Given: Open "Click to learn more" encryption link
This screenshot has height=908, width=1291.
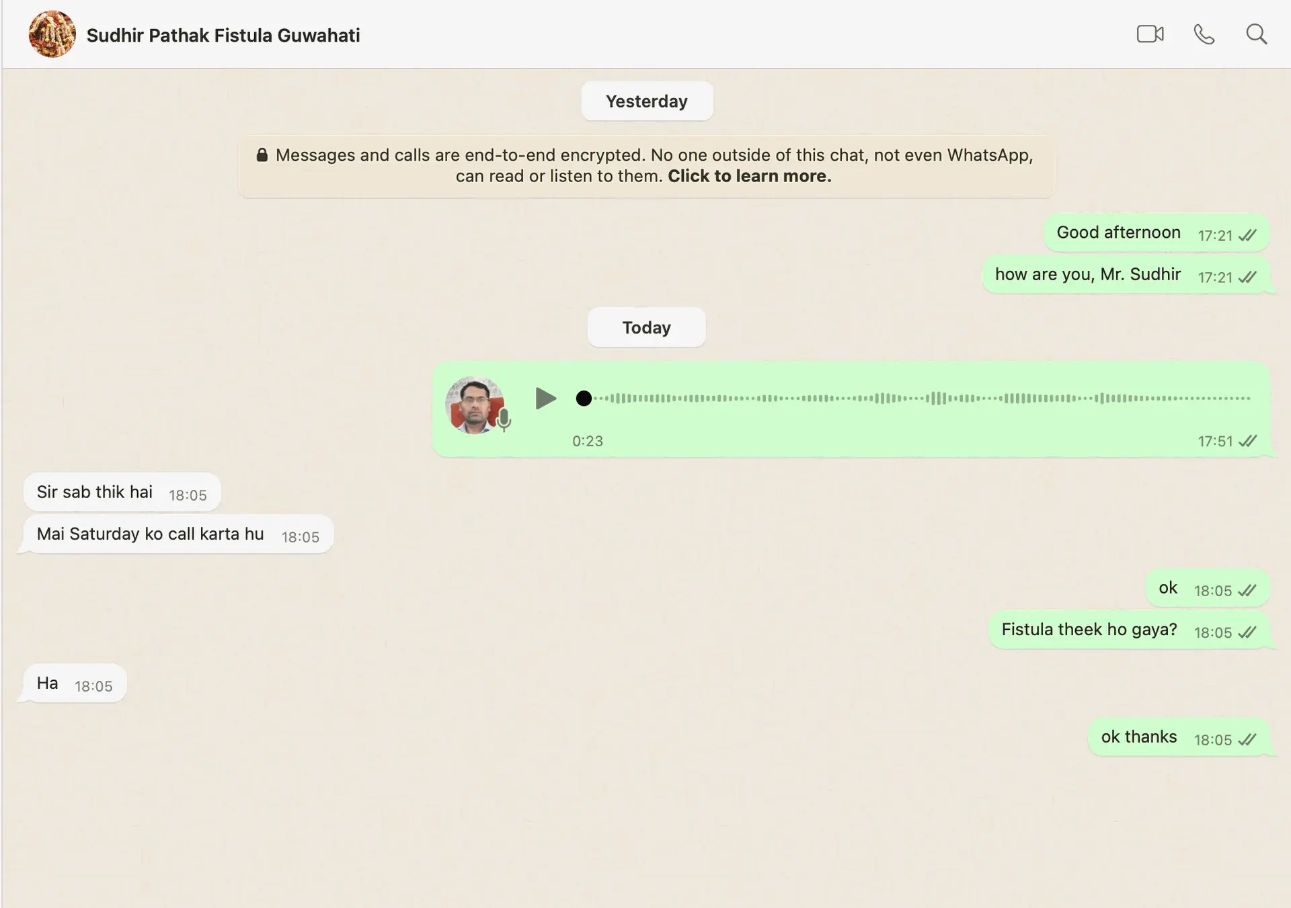Looking at the screenshot, I should pyautogui.click(x=749, y=176).
